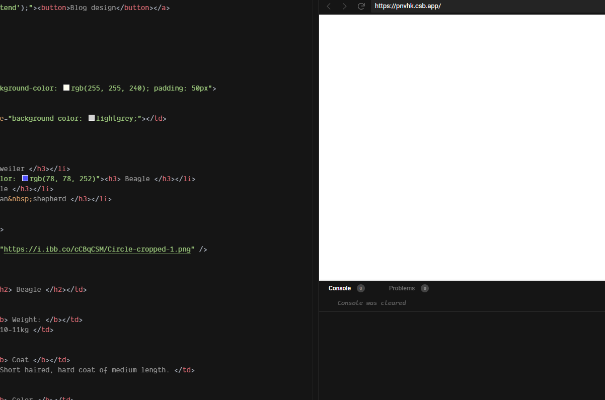Click the lightgrey color swatch
605x400 pixels.
point(91,117)
